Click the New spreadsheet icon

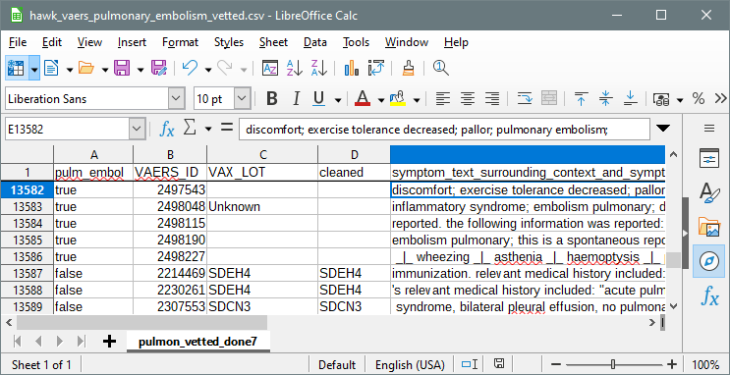click(17, 69)
